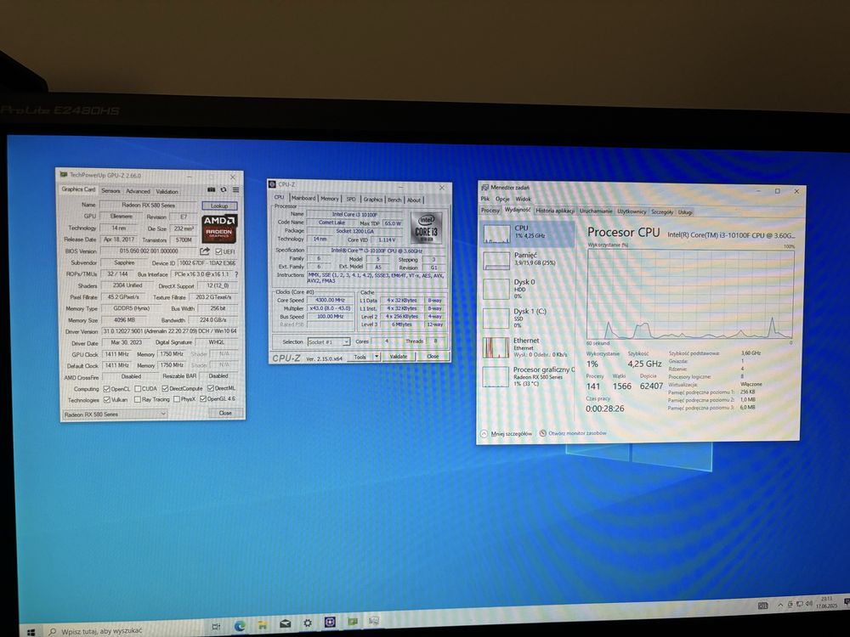
Task: Click the Task Manager taskbar icon
Action: (374, 621)
